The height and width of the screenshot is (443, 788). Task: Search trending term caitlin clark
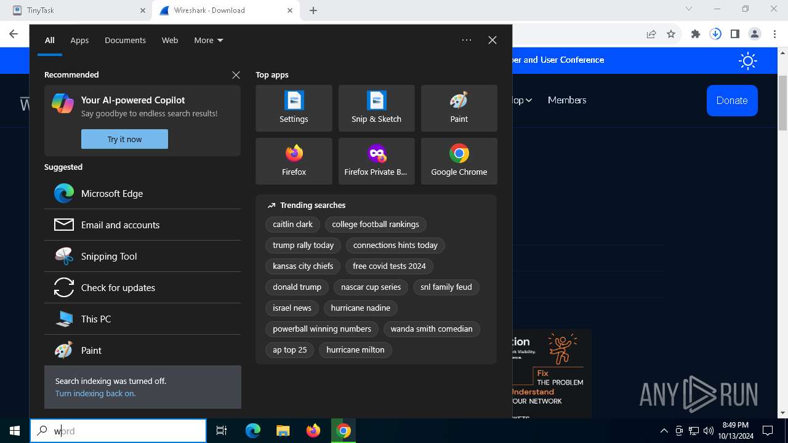coord(293,225)
